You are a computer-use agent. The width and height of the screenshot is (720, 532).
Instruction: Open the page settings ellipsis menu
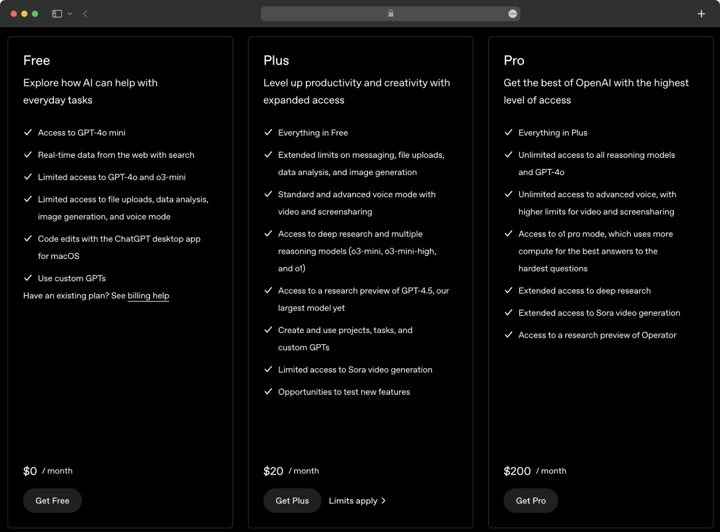pyautogui.click(x=512, y=13)
